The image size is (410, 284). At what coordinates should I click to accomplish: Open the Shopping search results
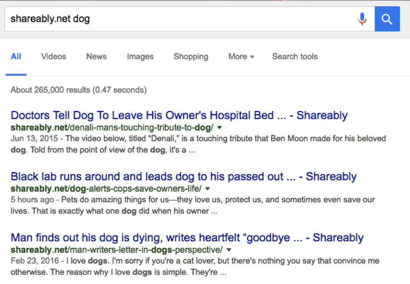coord(191,57)
